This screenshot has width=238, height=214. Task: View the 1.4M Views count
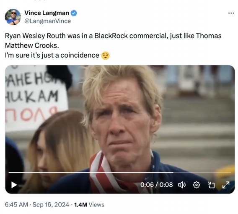click(x=89, y=205)
